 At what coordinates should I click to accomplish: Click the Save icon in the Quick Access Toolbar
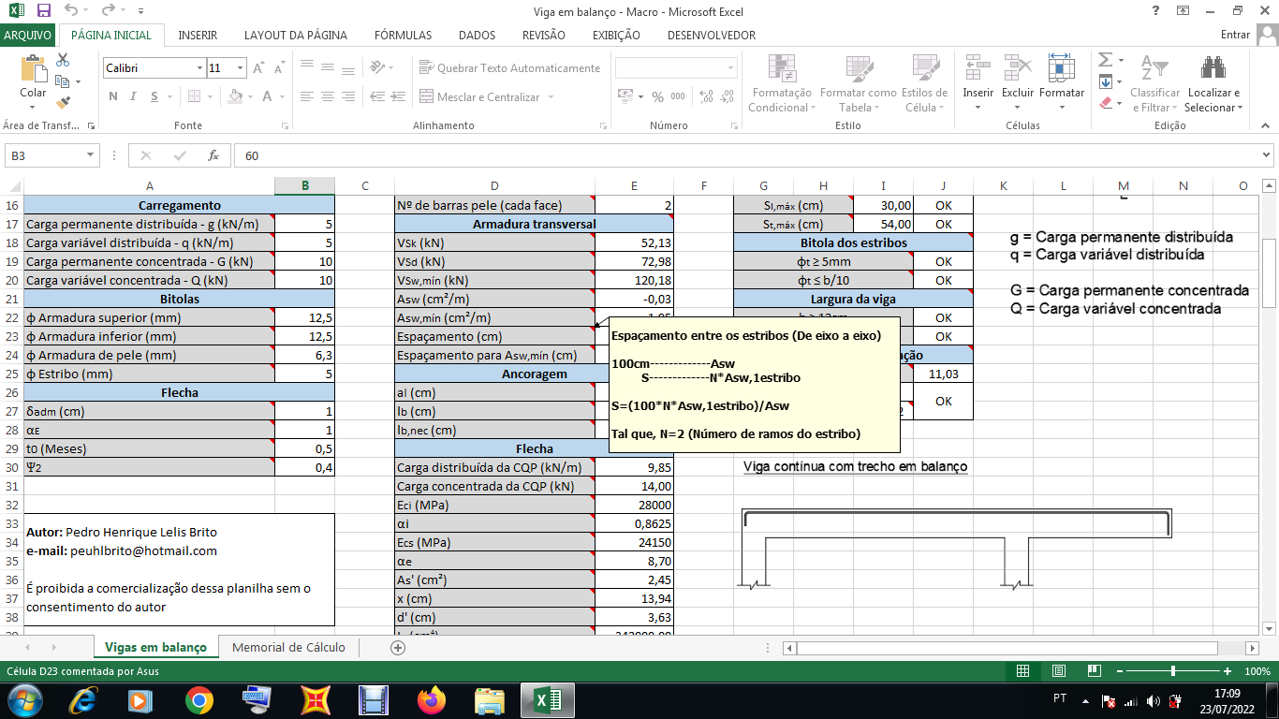tap(43, 10)
